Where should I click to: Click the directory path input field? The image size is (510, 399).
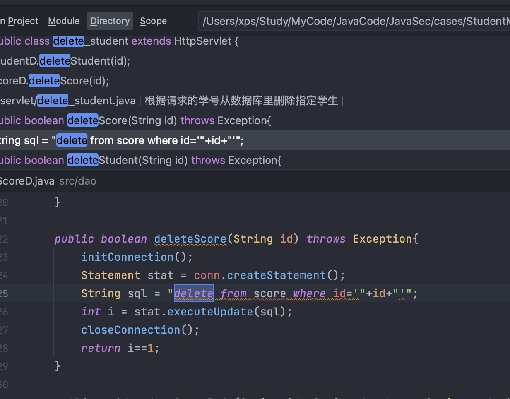click(x=354, y=21)
